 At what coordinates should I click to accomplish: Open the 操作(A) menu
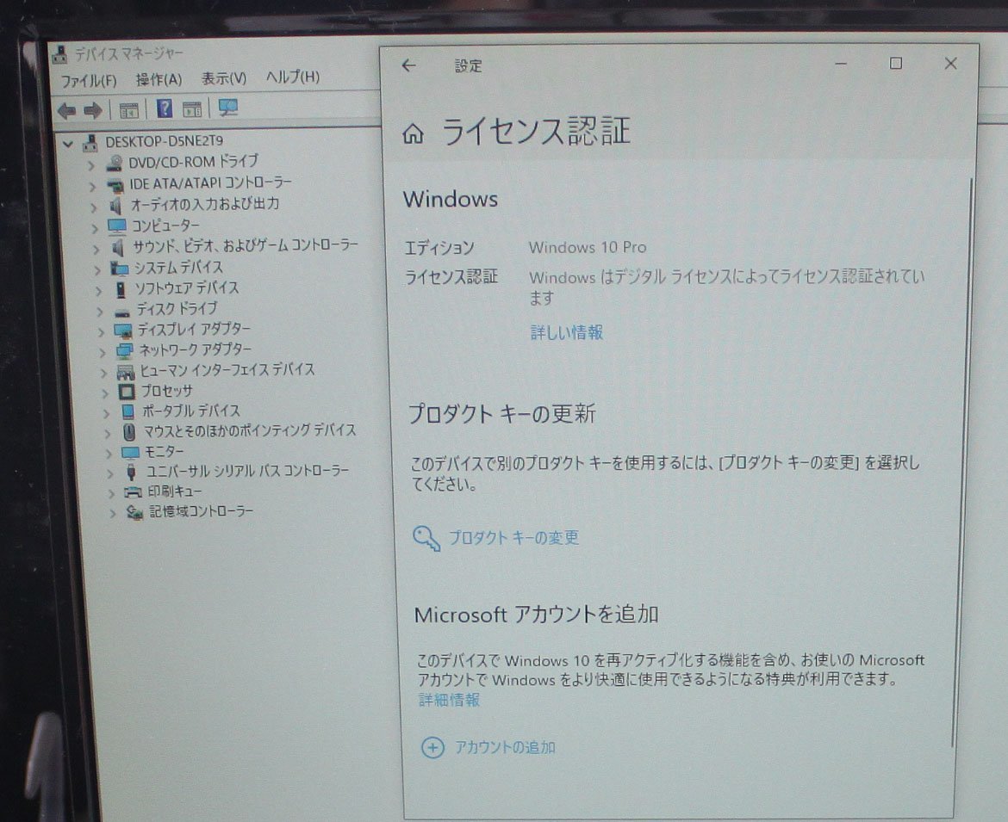[159, 80]
